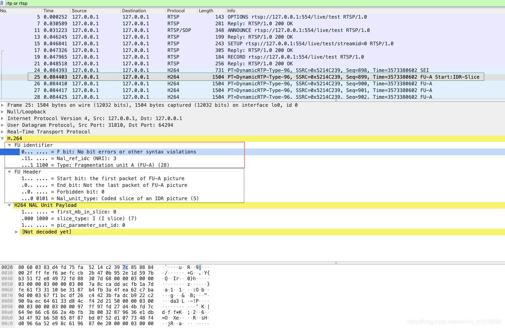
Task: Collapse the FU Header subtree
Action: click(10, 172)
